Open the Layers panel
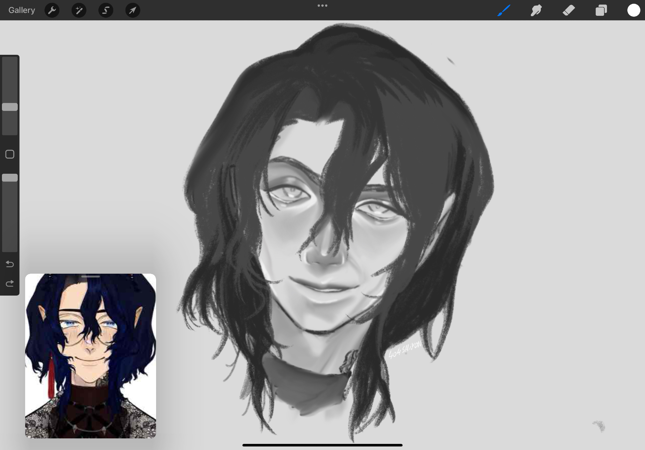Image resolution: width=645 pixels, height=450 pixels. click(x=601, y=10)
